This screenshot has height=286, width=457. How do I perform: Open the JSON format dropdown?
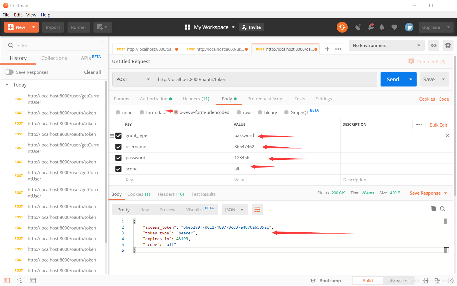coord(235,210)
